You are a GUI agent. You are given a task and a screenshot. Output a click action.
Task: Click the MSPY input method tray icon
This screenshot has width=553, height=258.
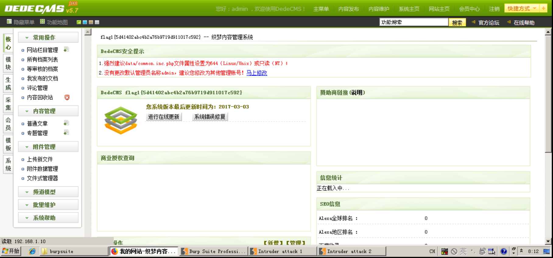coord(445,251)
